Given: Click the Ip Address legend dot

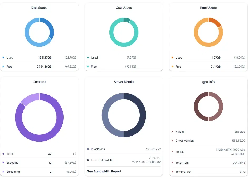Looking at the screenshot, I should (88, 149).
